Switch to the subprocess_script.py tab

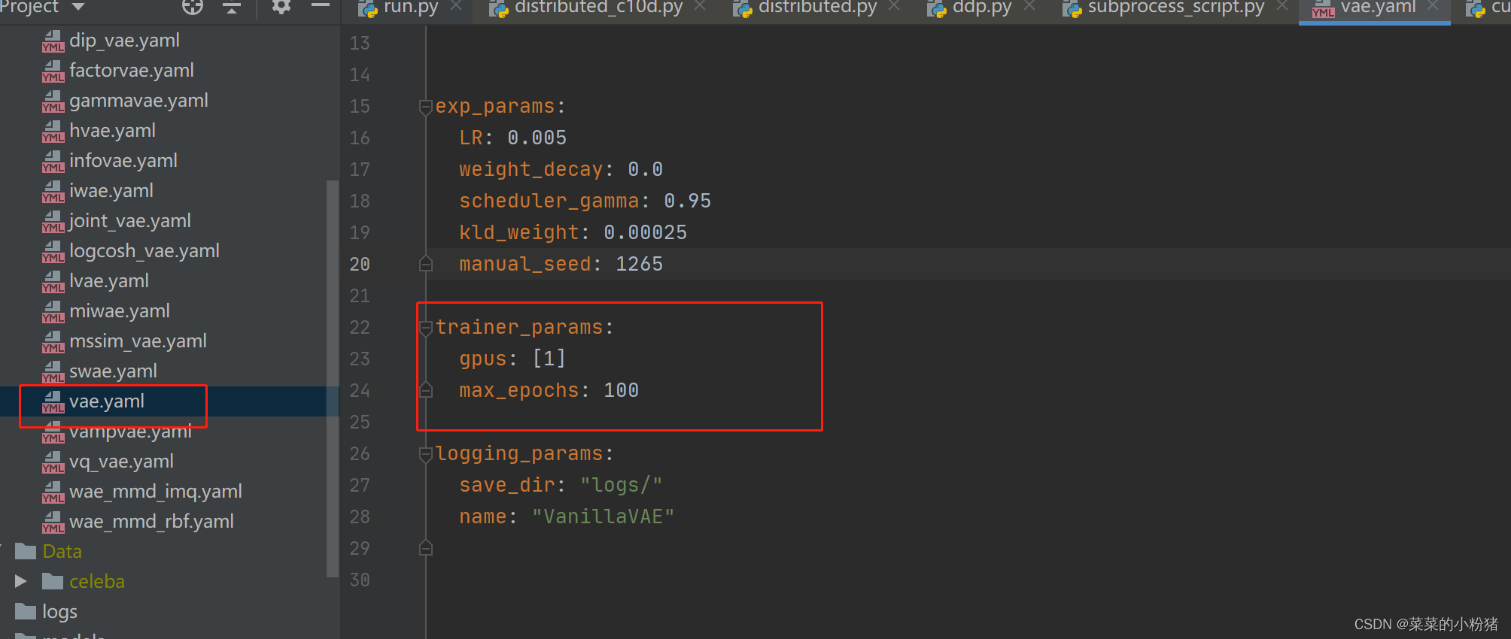click(1175, 8)
